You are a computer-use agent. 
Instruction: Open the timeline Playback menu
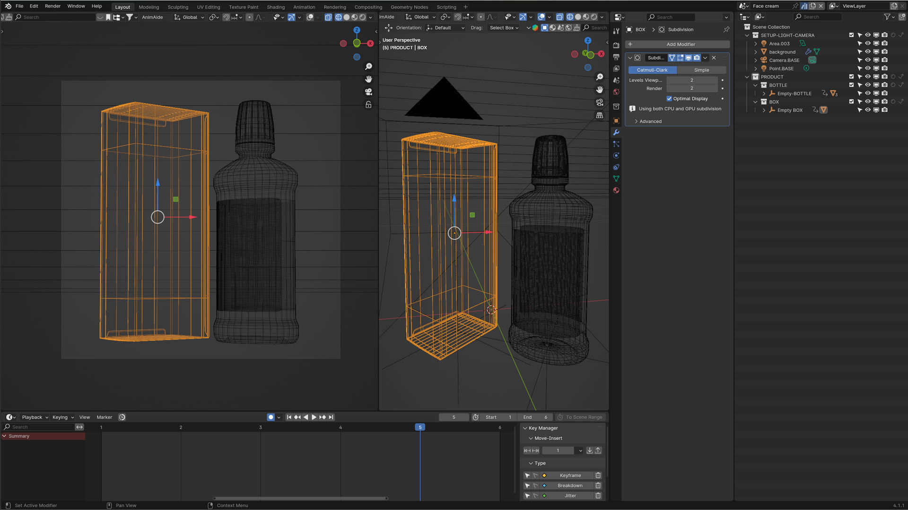pyautogui.click(x=35, y=417)
